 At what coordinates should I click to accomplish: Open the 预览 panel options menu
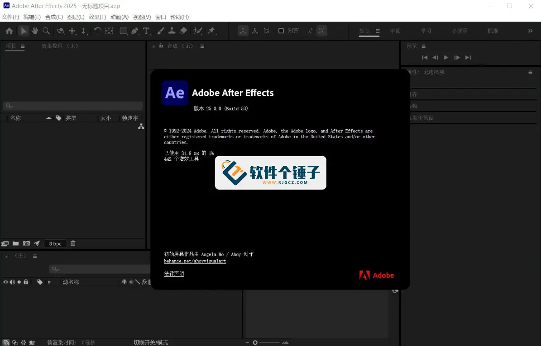423,46
